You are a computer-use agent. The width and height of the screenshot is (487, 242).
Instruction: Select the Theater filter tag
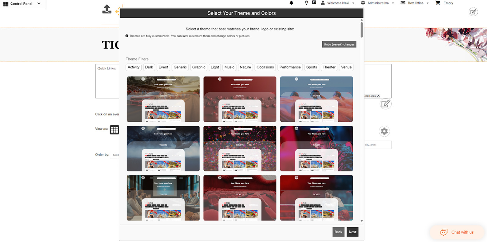329,67
